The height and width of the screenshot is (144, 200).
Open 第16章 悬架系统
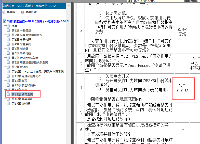point(22,99)
